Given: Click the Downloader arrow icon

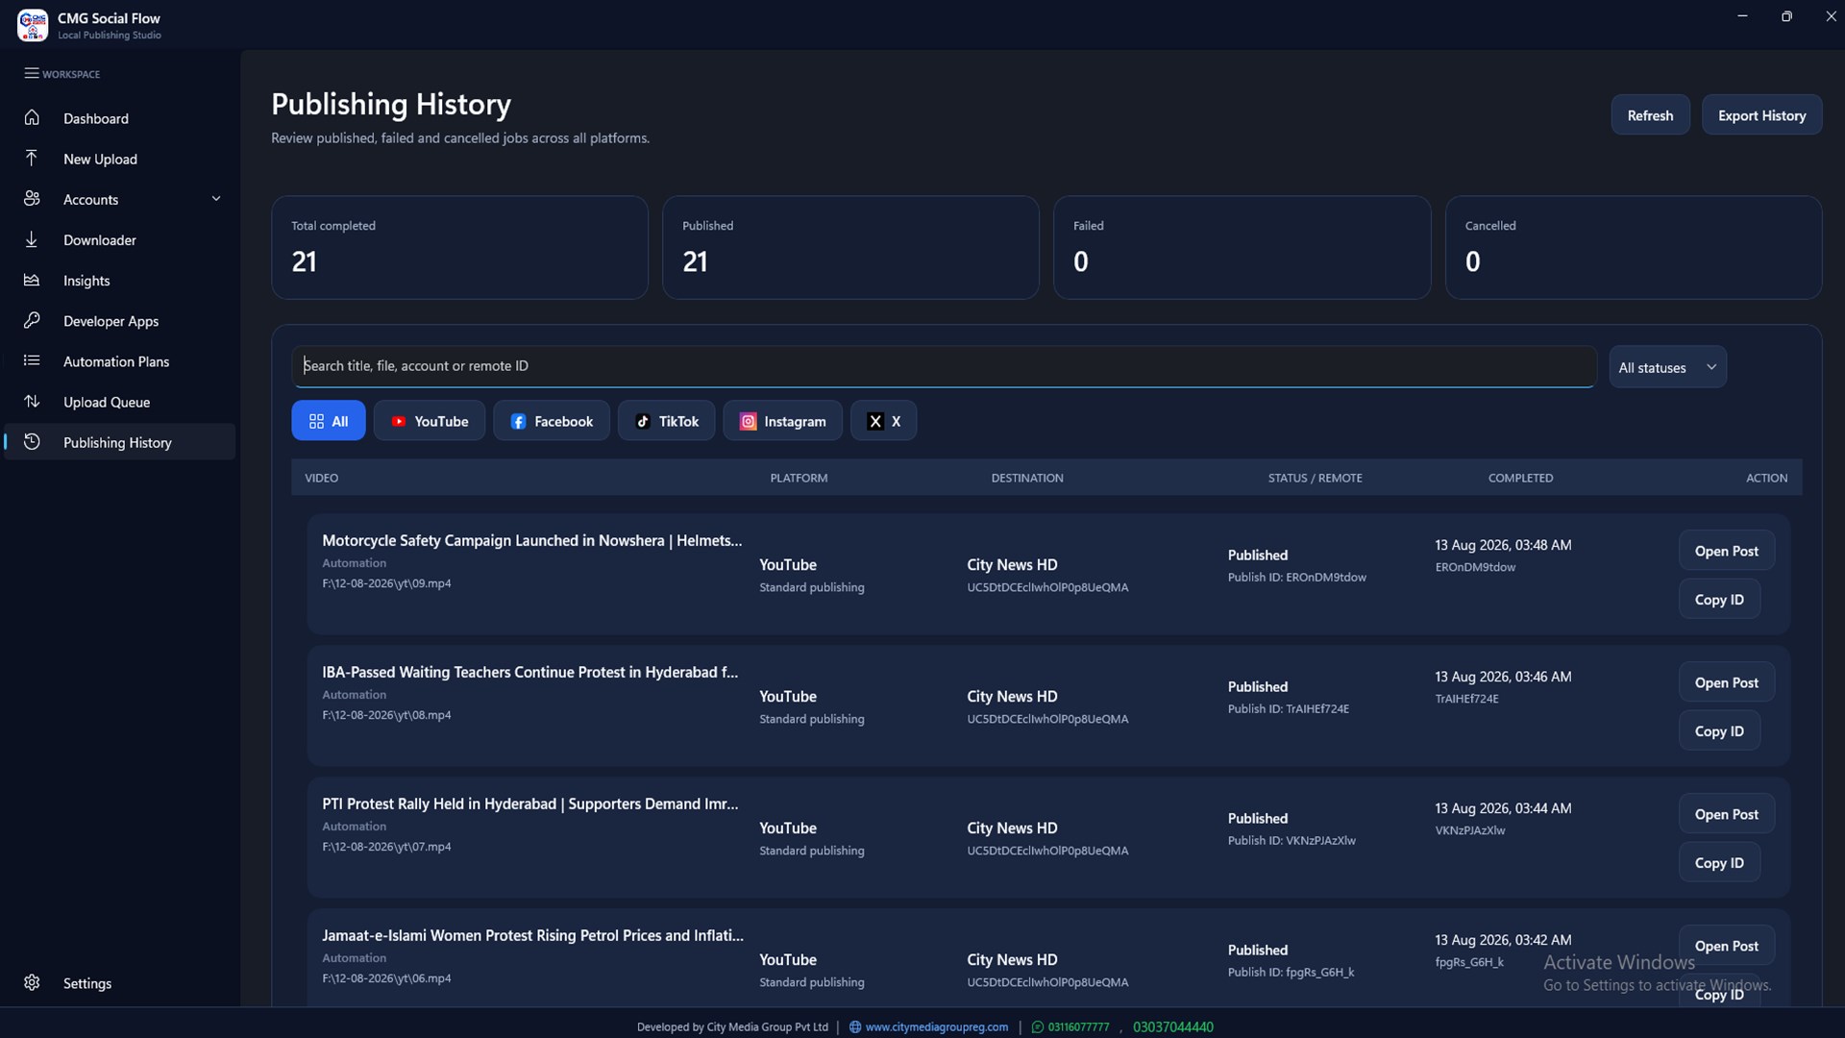Looking at the screenshot, I should coord(32,239).
